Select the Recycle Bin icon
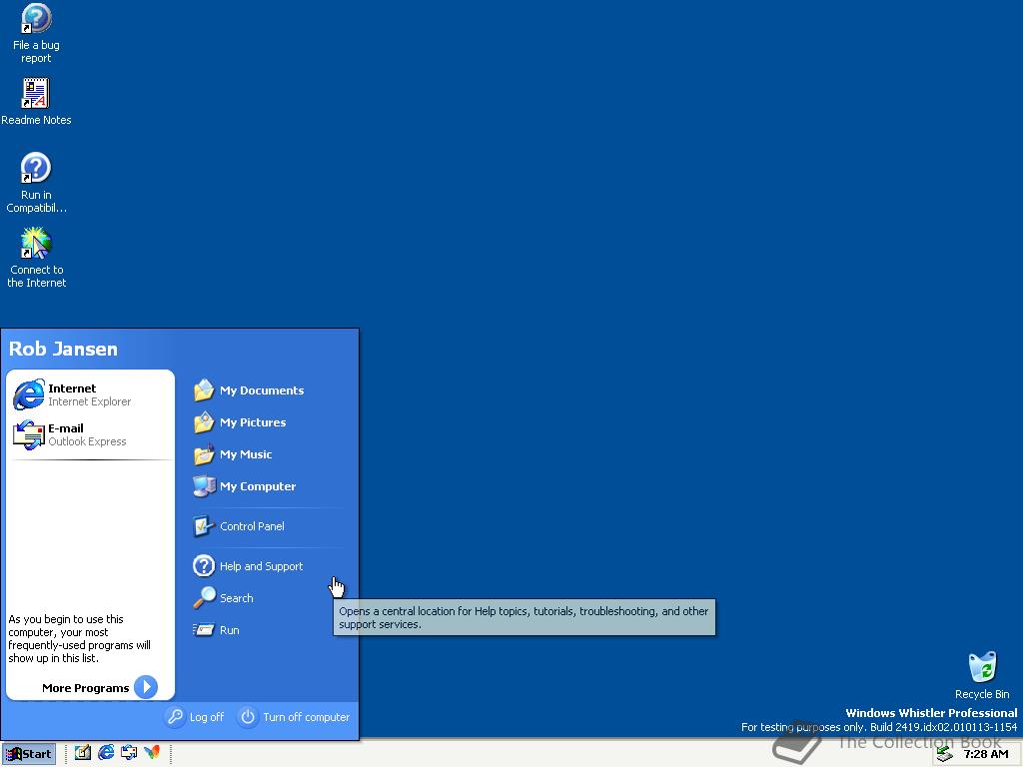Image resolution: width=1023 pixels, height=767 pixels. tap(982, 675)
